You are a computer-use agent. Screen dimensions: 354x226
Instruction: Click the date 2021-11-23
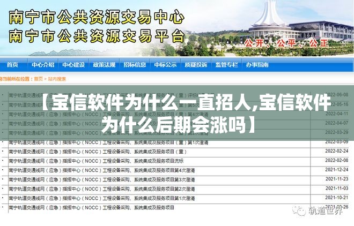pyautogui.click(x=337, y=179)
